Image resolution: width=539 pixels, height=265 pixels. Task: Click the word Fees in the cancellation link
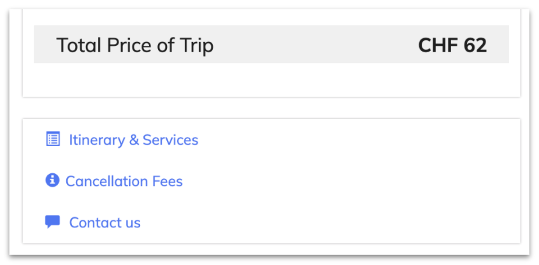(x=168, y=181)
